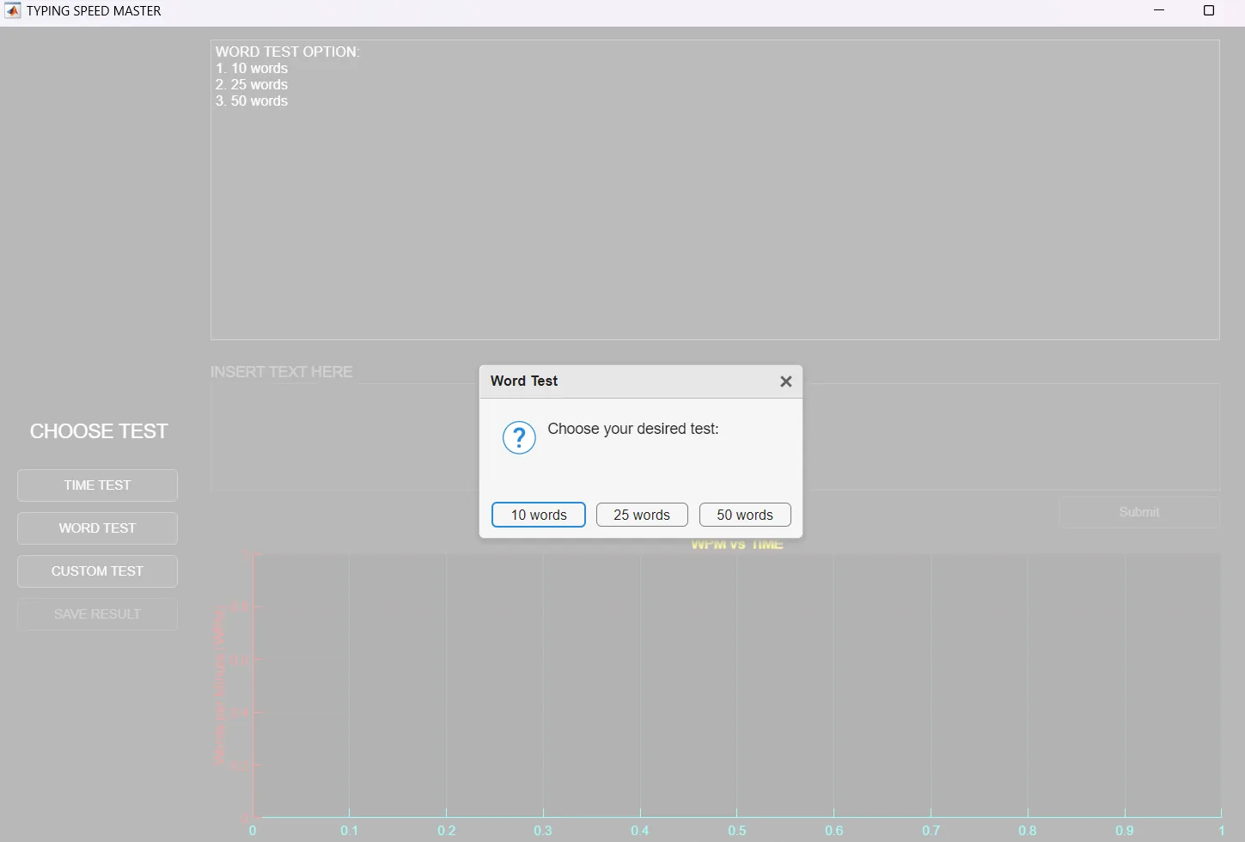Click the 'WORD TEST OPTION:' heading text
1245x842 pixels.
click(x=288, y=52)
